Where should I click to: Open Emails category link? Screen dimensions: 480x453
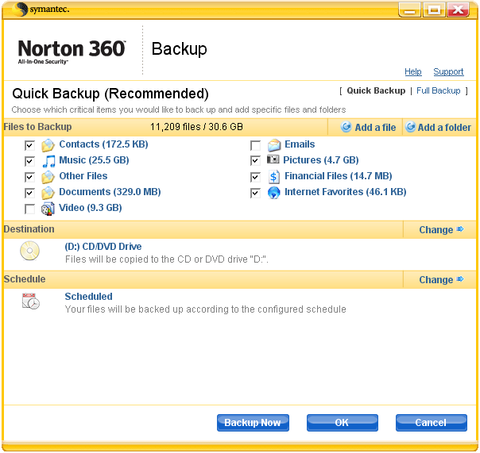point(300,144)
